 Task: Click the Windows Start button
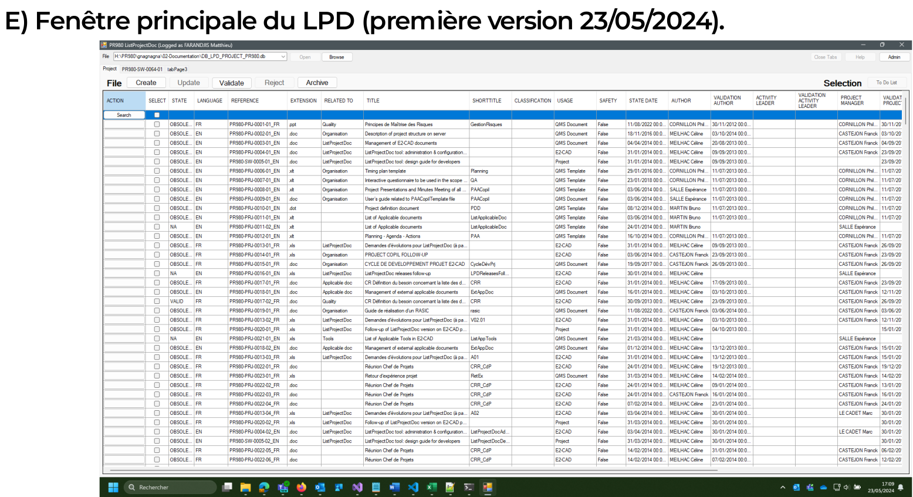coord(113,487)
